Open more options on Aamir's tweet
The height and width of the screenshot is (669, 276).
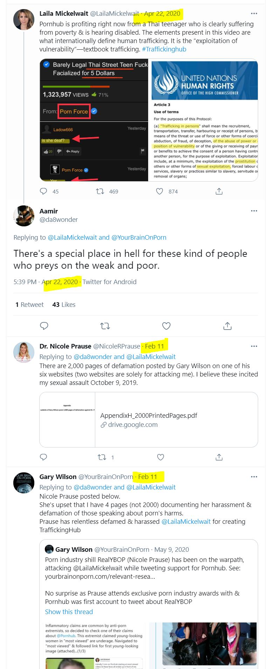[254, 211]
